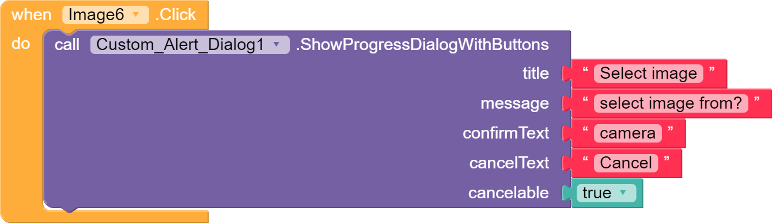Open the Custom_Alert_Dialog1 component dropdown
The height and width of the screenshot is (223, 772).
point(190,45)
